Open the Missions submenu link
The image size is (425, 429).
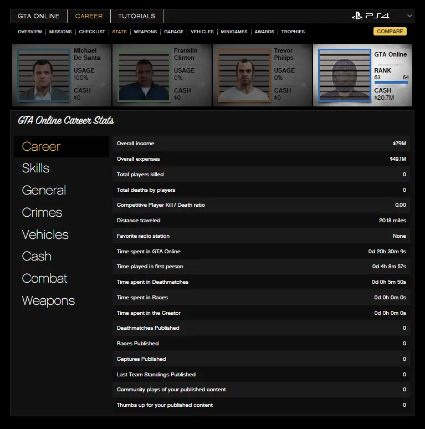click(60, 32)
